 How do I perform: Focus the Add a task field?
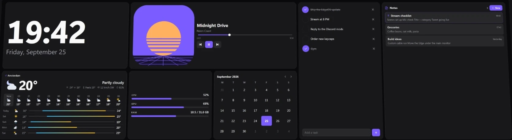pyautogui.click(x=336, y=133)
